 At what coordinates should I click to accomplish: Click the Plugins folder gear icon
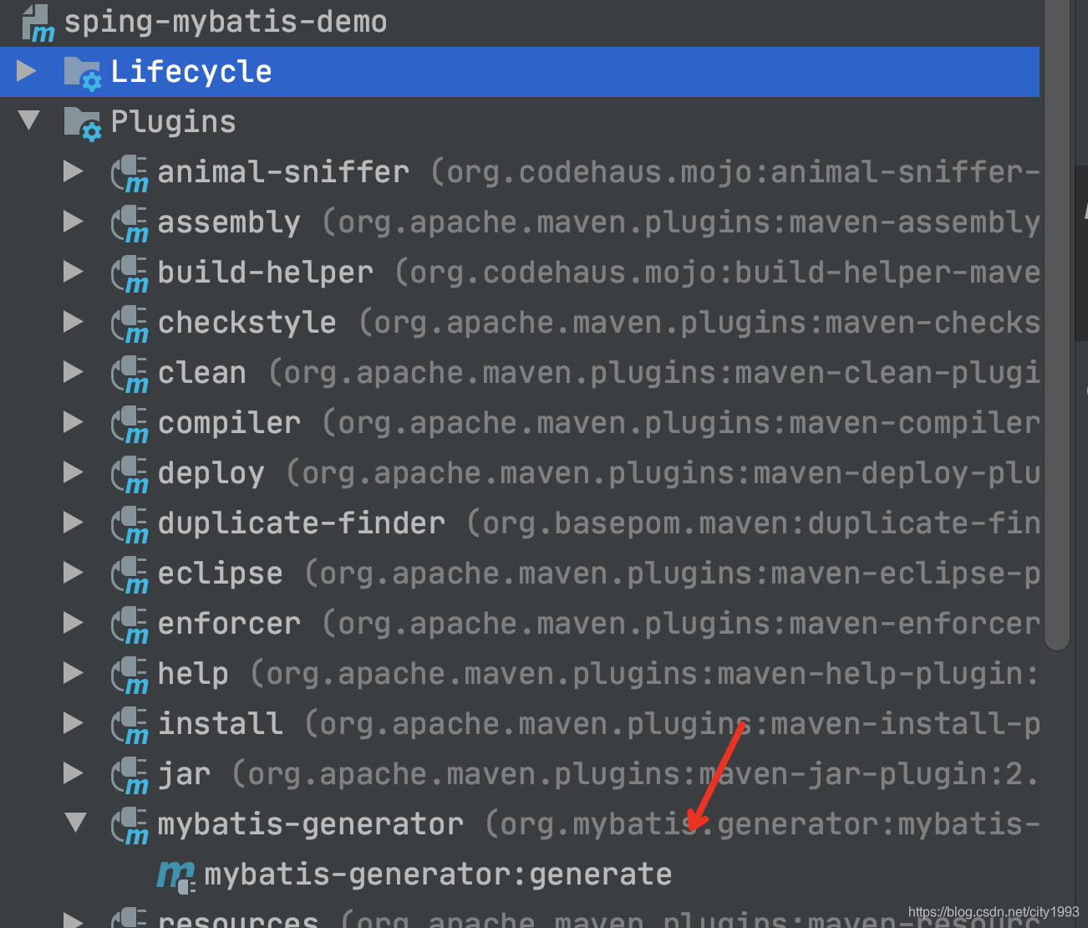82,121
